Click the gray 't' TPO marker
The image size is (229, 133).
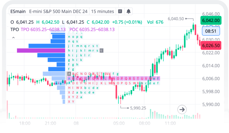(x=102, y=51)
